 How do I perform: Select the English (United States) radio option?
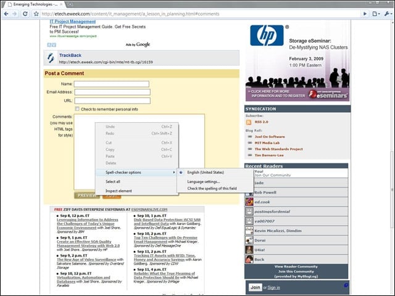point(181,173)
